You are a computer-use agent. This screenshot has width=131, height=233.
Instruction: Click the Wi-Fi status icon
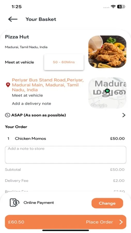pos(113,7)
